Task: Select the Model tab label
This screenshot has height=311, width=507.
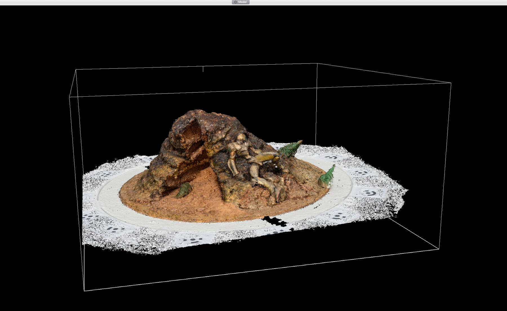Action: (242, 2)
